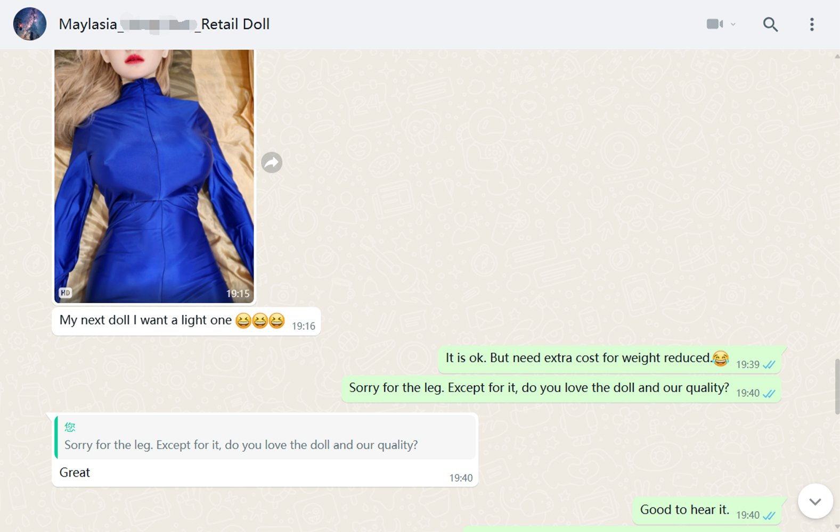The width and height of the screenshot is (840, 532).
Task: Click the contact profile avatar
Action: pyautogui.click(x=30, y=24)
